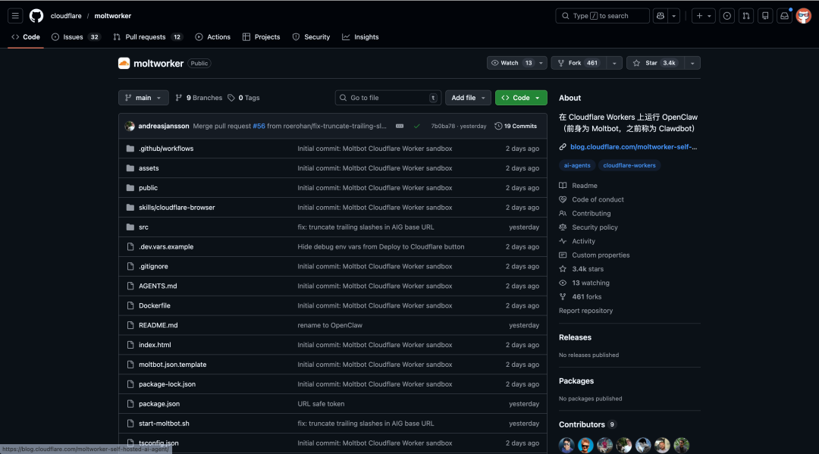Open GitHub notifications inbox icon
The image size is (819, 454).
tap(784, 15)
